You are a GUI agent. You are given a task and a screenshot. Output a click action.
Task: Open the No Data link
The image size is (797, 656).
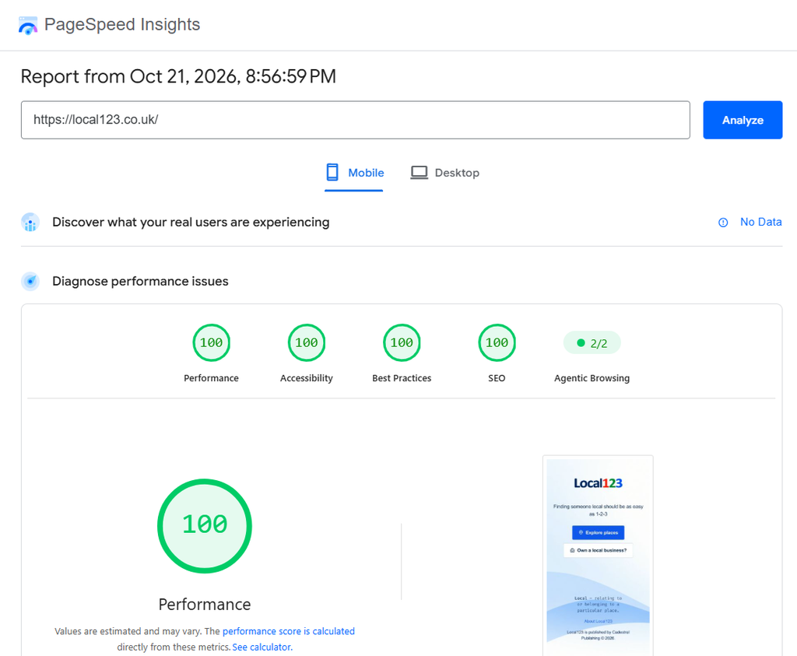coord(760,222)
